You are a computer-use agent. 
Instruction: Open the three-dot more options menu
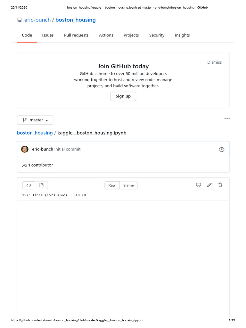tap(227, 119)
